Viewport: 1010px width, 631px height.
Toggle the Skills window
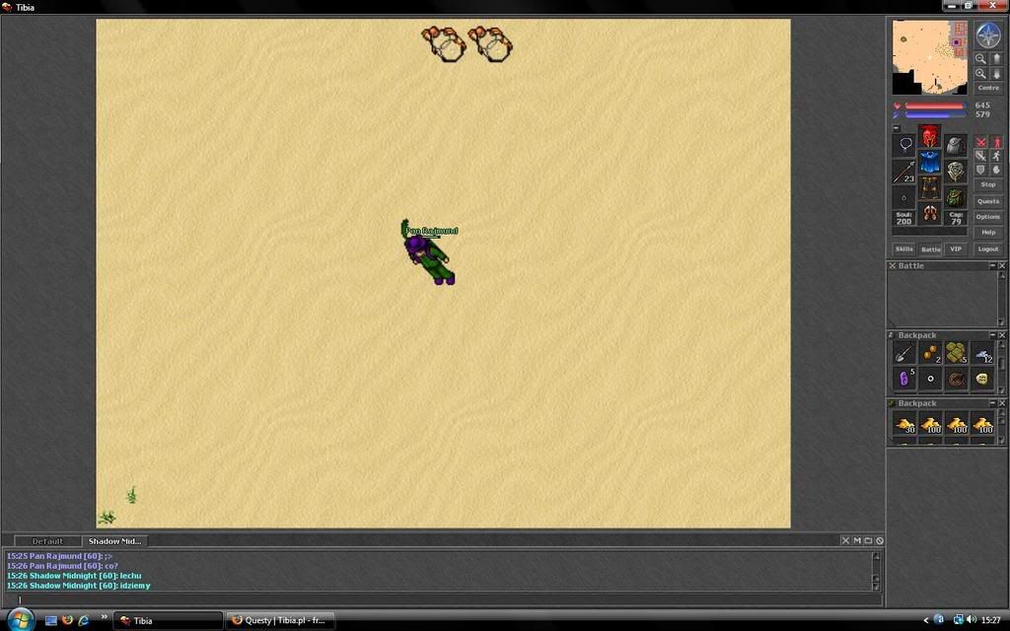coord(903,249)
